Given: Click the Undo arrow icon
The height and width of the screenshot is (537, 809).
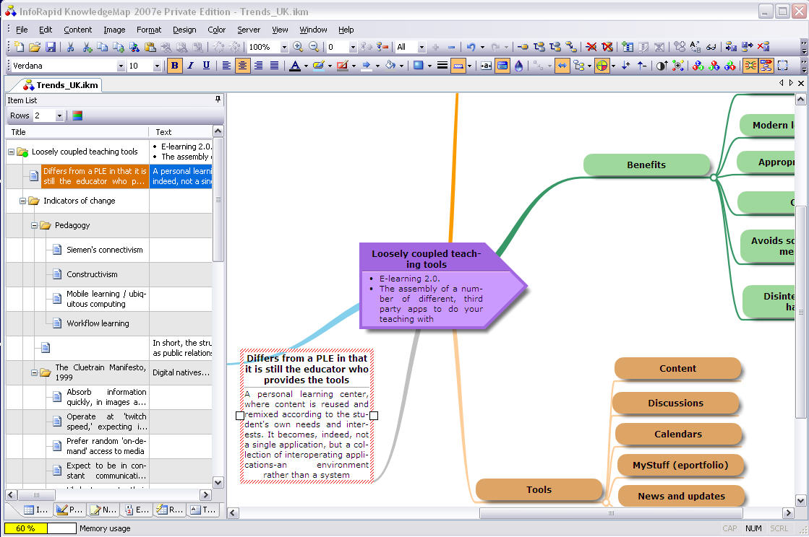Looking at the screenshot, I should [471, 47].
